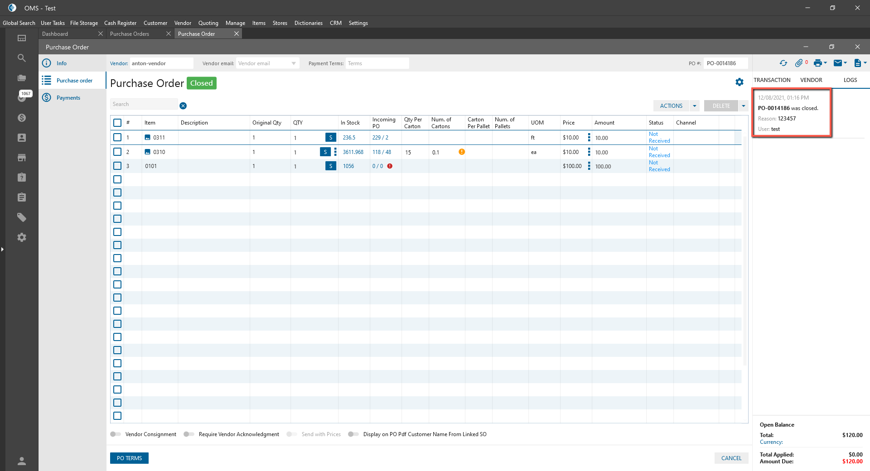870x471 pixels.
Task: Toggle the Vendor Consignment switch
Action: 116,434
